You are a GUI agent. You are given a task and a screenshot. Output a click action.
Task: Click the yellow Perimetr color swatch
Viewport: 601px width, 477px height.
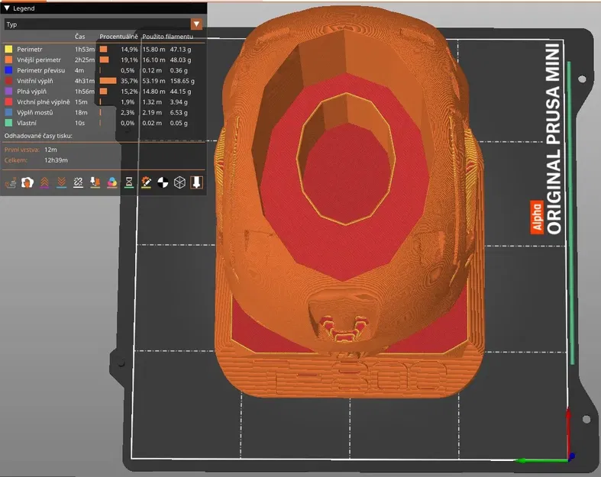point(8,49)
